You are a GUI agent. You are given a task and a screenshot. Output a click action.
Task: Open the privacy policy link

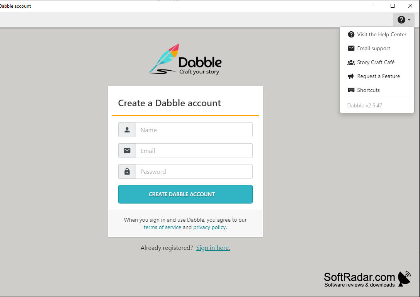click(209, 227)
